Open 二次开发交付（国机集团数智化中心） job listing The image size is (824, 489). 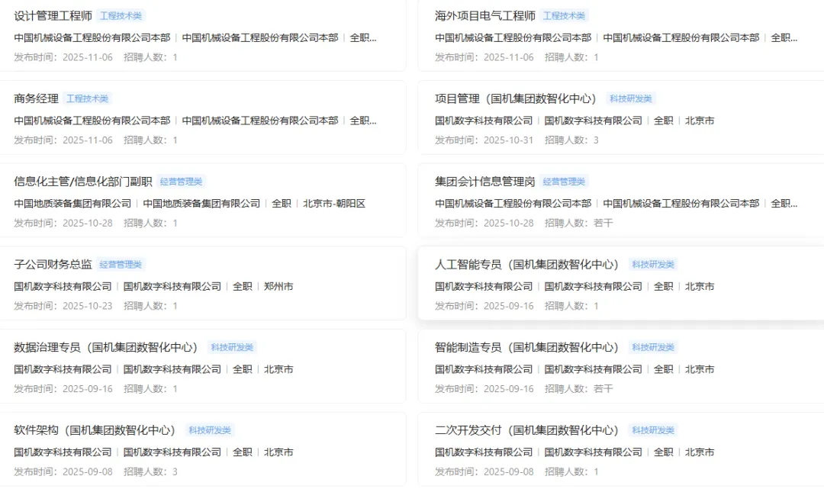526,430
